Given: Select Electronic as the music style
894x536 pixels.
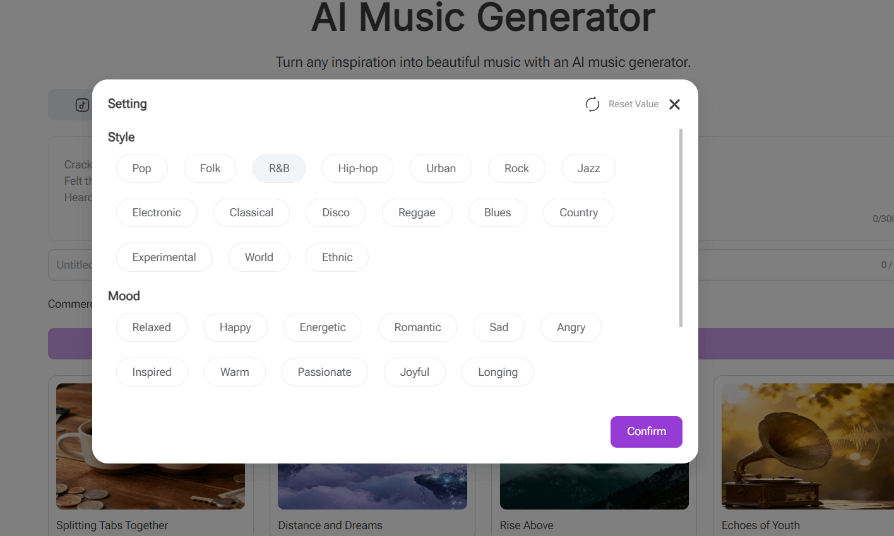Looking at the screenshot, I should (157, 213).
